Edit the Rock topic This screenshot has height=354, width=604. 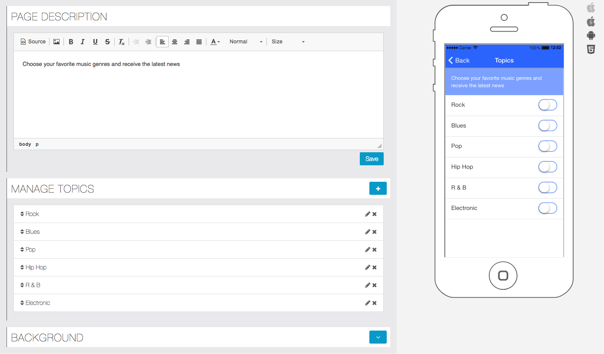(368, 214)
